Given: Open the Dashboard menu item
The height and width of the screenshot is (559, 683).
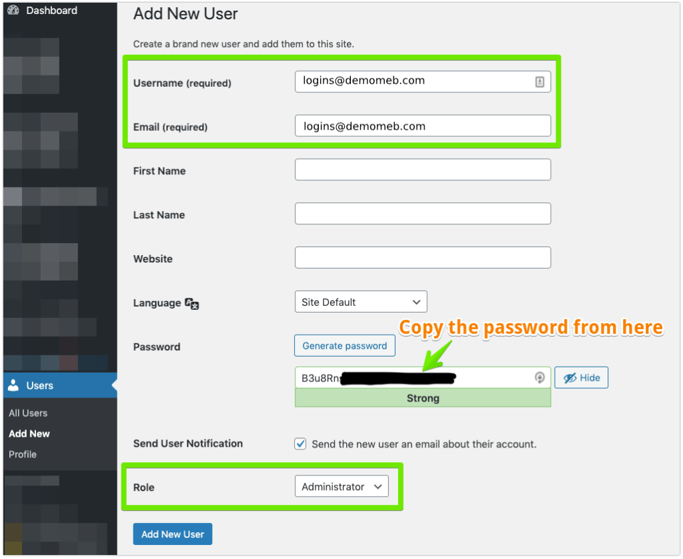Looking at the screenshot, I should point(51,11).
